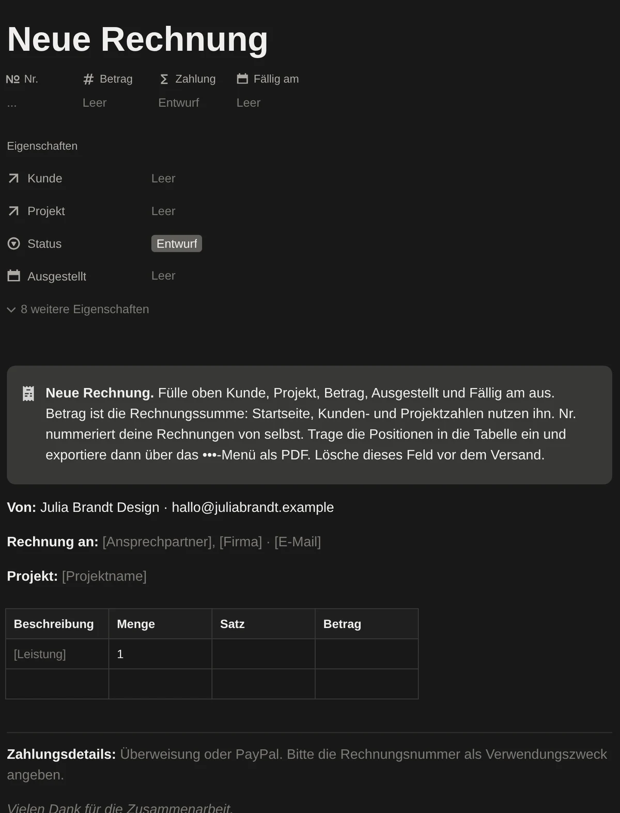Click the relation arrow icon beside Projekt
The width and height of the screenshot is (620, 813).
point(14,211)
